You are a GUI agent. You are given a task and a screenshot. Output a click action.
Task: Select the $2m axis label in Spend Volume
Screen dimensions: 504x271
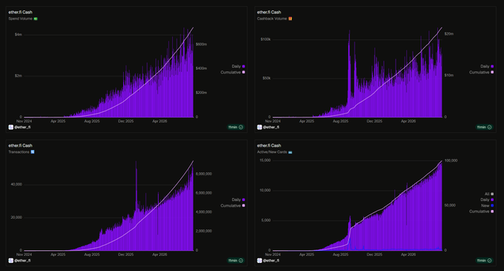19,76
